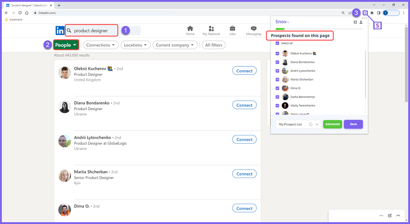Image resolution: width=410 pixels, height=224 pixels.
Task: Open the Locations filter dropdown
Action: 135,45
